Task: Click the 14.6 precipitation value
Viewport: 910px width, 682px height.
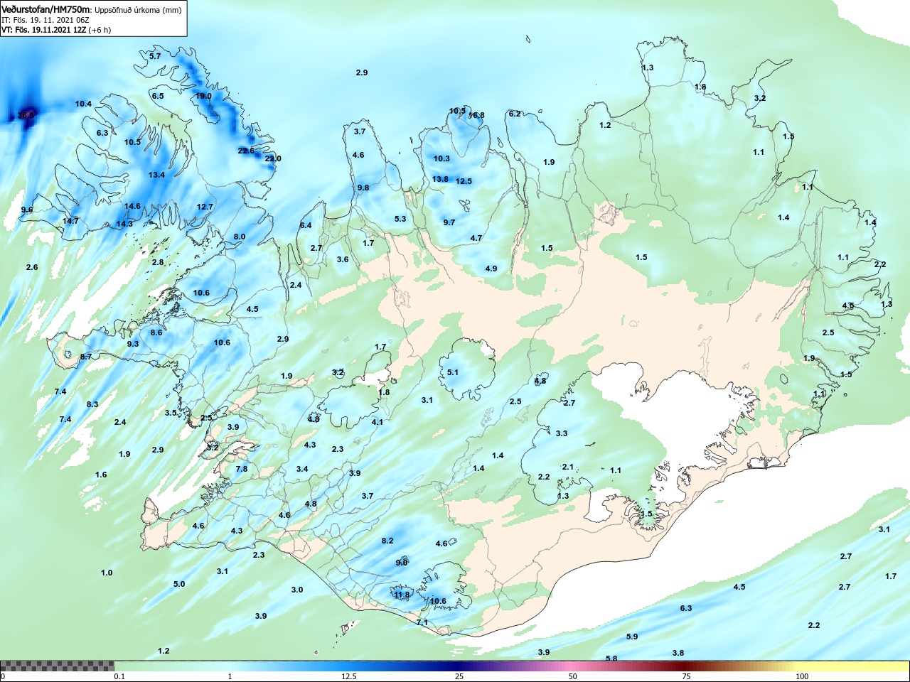Action: (132, 206)
